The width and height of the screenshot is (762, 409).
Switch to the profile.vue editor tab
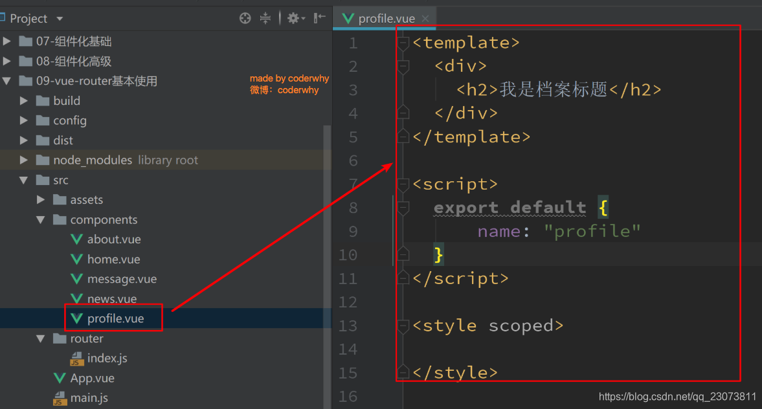[384, 19]
